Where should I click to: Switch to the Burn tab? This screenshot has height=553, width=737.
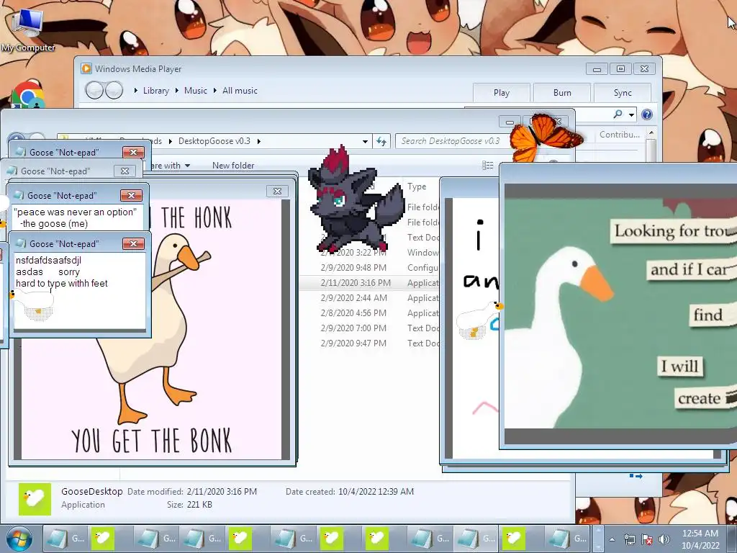point(562,93)
